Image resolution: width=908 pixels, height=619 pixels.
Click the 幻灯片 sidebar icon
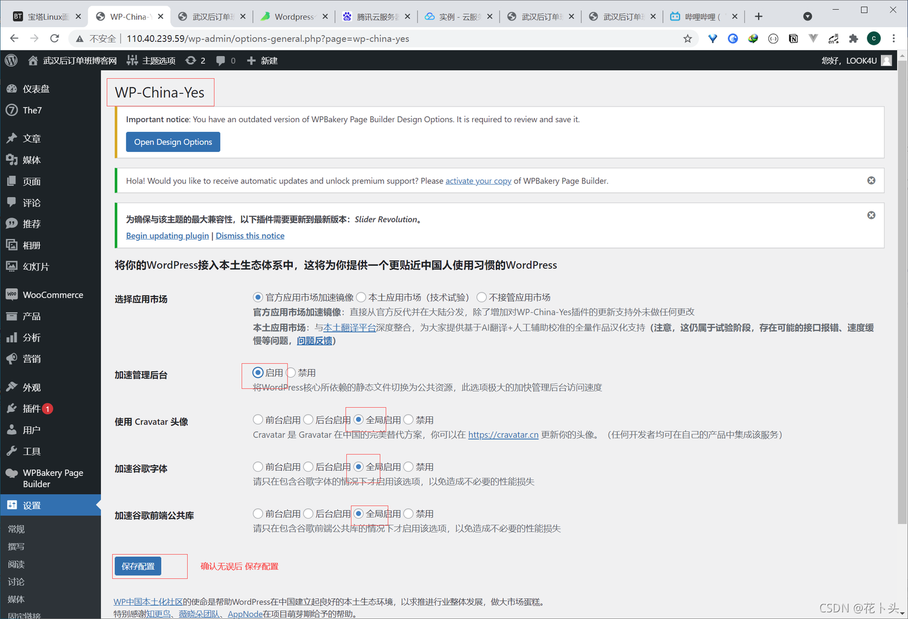tap(12, 266)
